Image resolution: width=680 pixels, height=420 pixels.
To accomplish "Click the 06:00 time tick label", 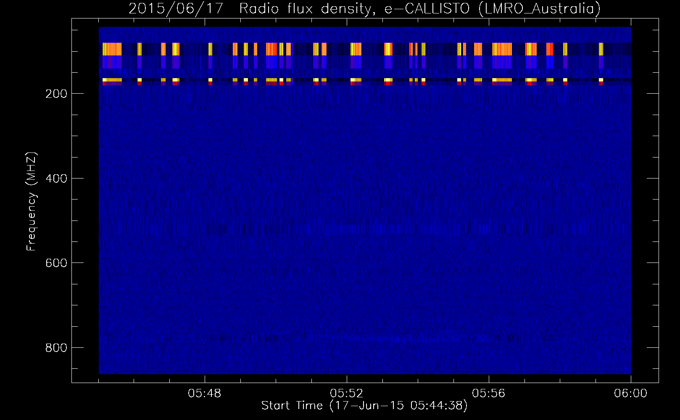I will 631,394.
